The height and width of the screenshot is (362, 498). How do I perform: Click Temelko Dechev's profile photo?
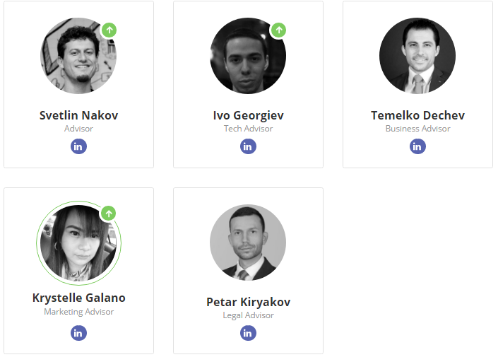tap(417, 57)
